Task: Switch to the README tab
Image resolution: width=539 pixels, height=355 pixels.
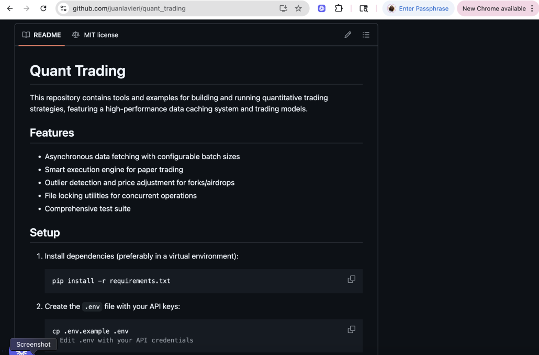Action: tap(42, 35)
